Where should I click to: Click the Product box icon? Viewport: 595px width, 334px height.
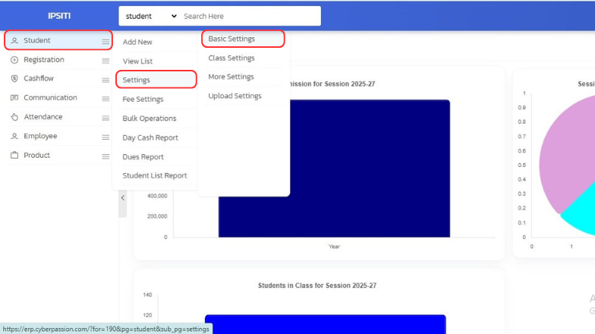point(14,156)
